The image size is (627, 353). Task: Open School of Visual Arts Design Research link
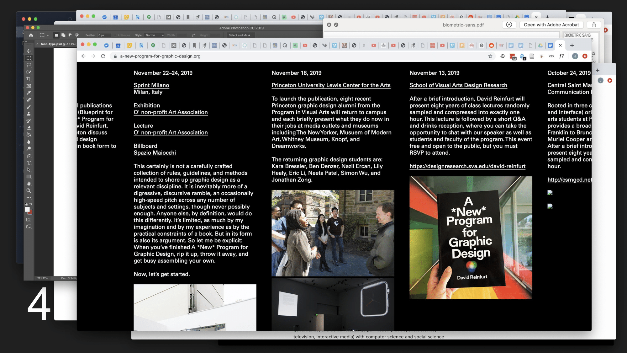point(458,85)
